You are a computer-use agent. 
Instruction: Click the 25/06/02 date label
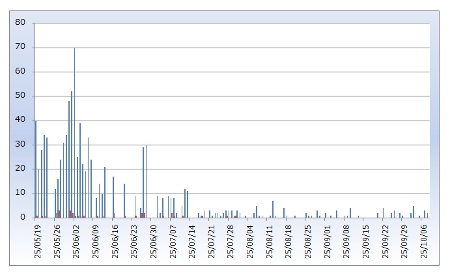pos(76,240)
